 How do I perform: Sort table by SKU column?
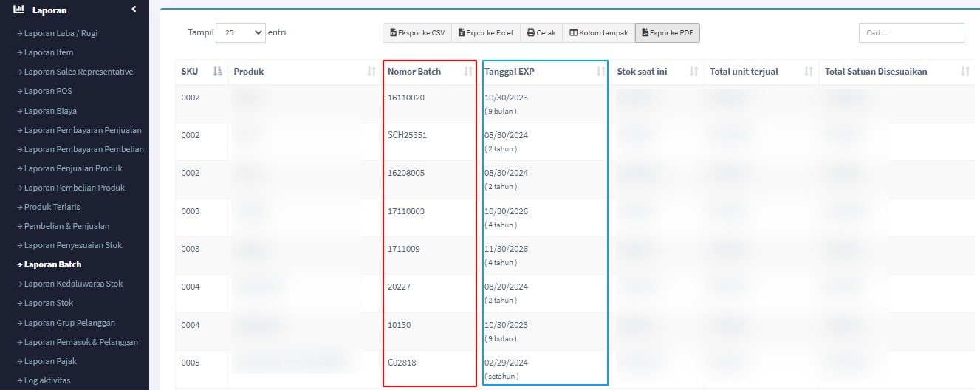[x=202, y=72]
